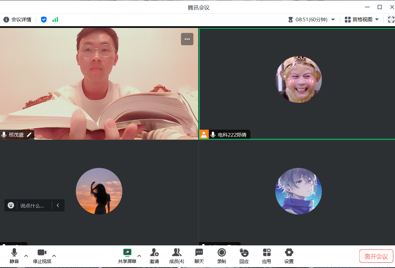The width and height of the screenshot is (395, 268).
Task: Click the red 离开会议 button
Action: coord(376,256)
